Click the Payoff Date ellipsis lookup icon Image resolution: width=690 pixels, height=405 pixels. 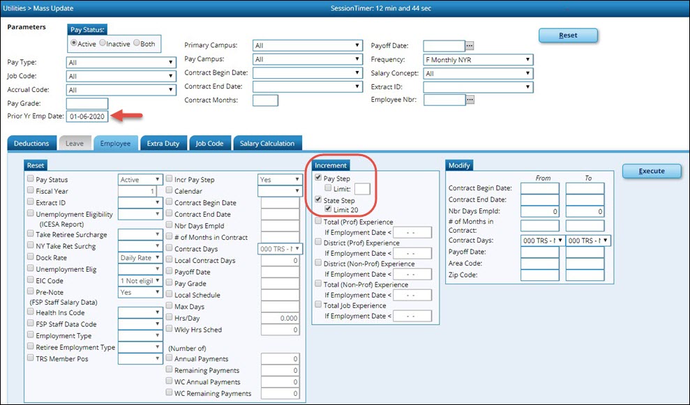coord(470,46)
